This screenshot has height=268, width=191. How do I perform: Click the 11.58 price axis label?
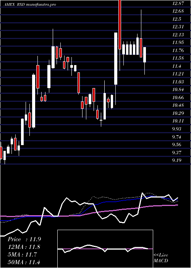178,58
